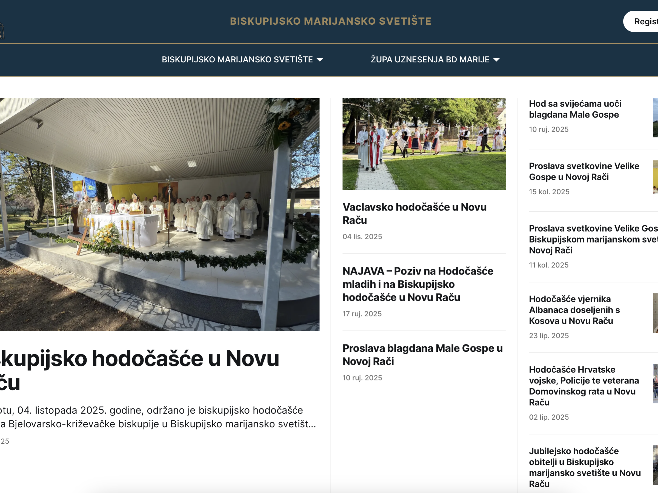Open the Velike Gospe u Biskupijskom marijanskom article

(x=593, y=239)
